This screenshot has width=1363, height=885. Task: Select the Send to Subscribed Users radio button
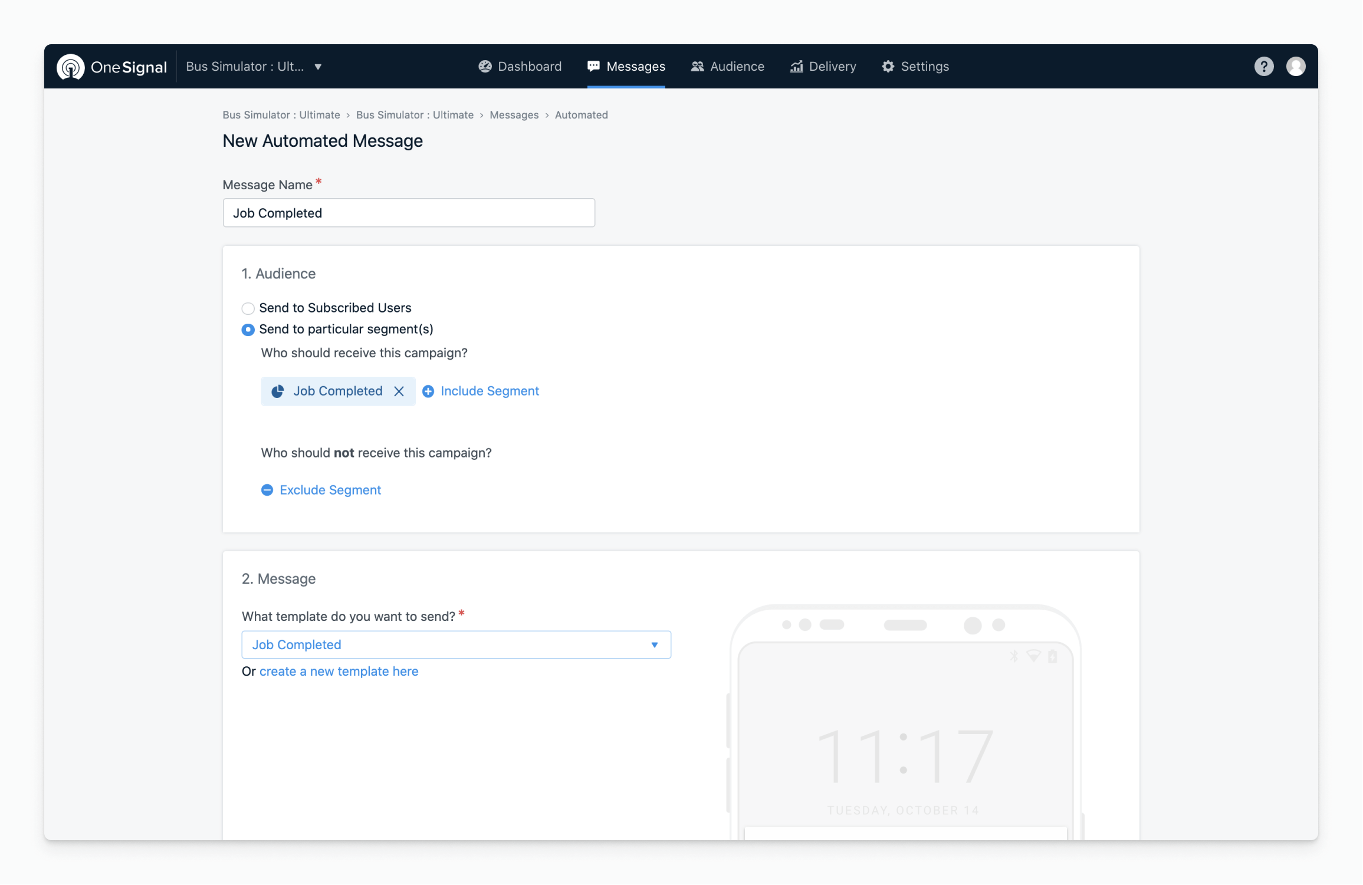coord(248,308)
